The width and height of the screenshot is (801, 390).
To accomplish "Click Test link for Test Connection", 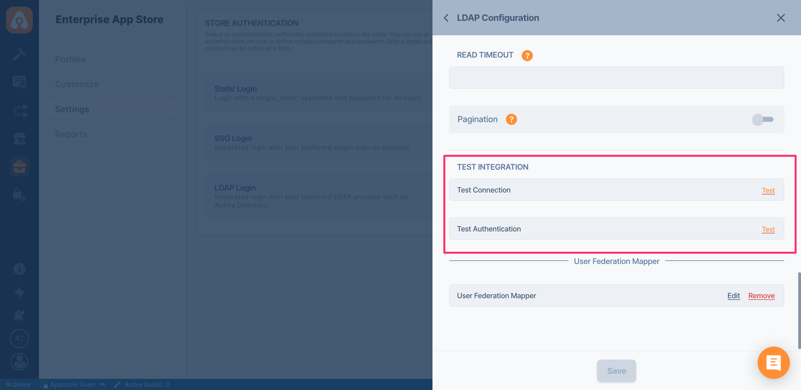I will (768, 190).
